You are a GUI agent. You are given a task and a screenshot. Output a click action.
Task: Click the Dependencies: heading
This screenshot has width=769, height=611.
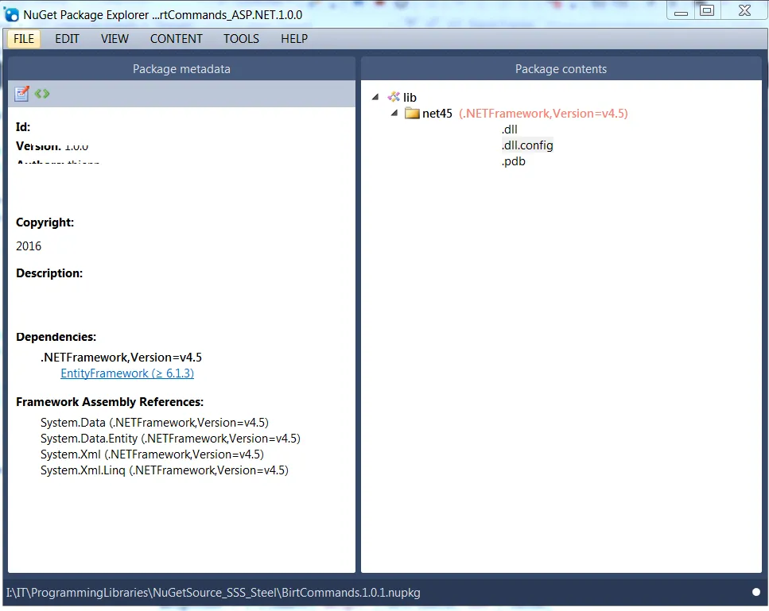click(x=56, y=337)
